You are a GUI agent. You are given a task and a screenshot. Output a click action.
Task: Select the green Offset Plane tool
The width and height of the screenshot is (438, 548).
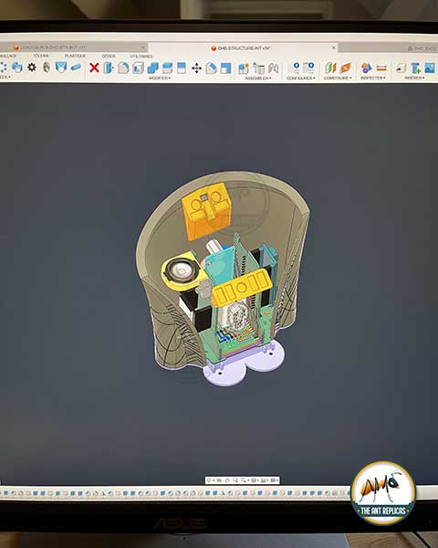[x=330, y=68]
